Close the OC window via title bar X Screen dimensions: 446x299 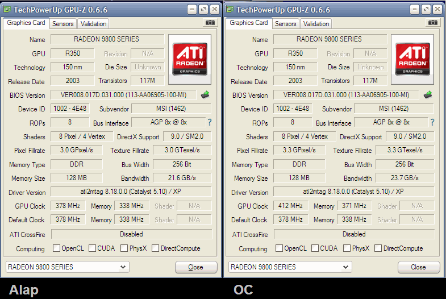[437, 10]
